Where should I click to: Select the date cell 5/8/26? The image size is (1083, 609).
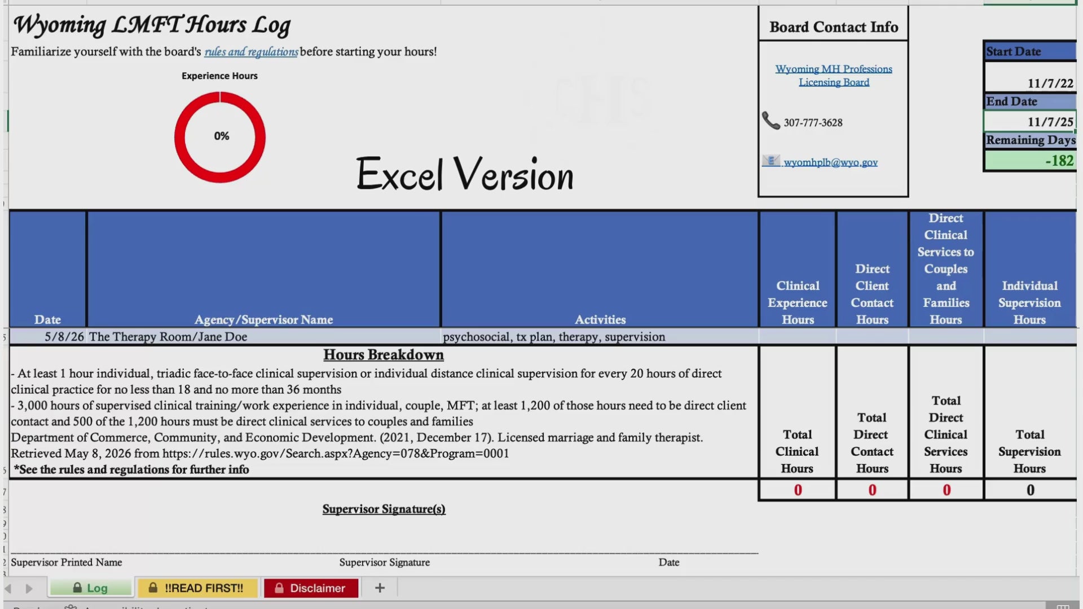48,337
